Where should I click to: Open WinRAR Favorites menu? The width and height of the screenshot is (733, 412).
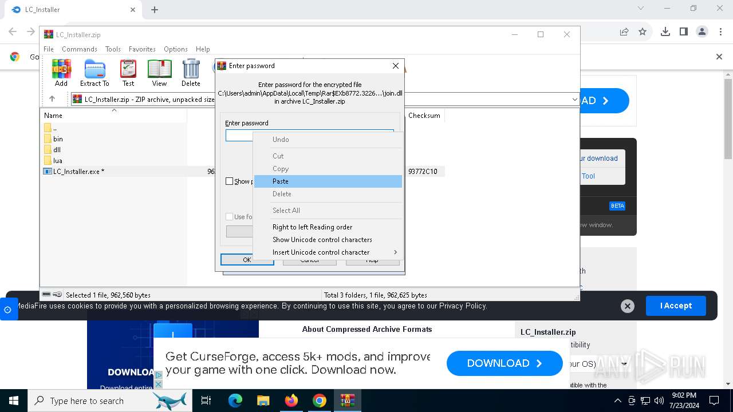click(142, 49)
